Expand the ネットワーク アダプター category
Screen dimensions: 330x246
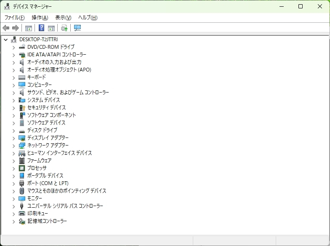(13, 146)
